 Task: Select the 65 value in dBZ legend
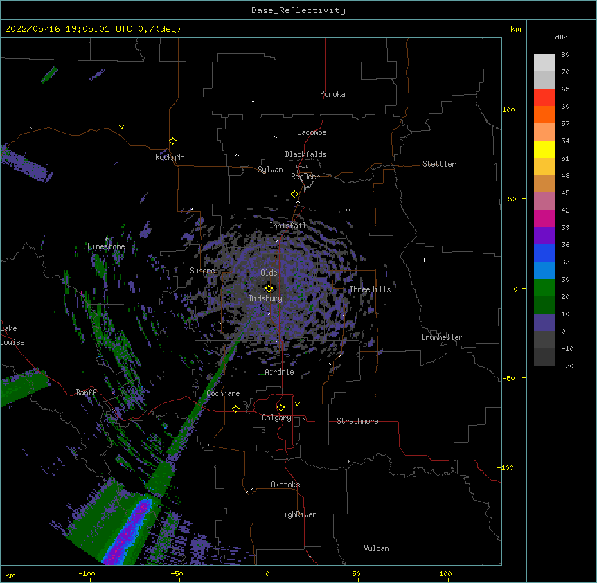[x=565, y=89]
